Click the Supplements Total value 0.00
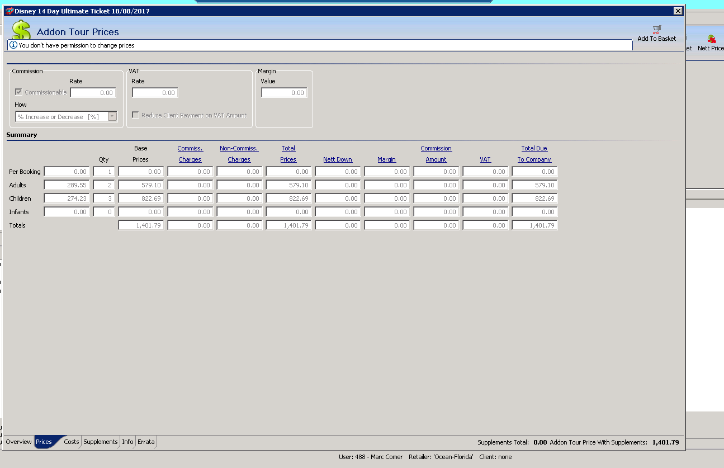The width and height of the screenshot is (724, 468). pyautogui.click(x=540, y=442)
